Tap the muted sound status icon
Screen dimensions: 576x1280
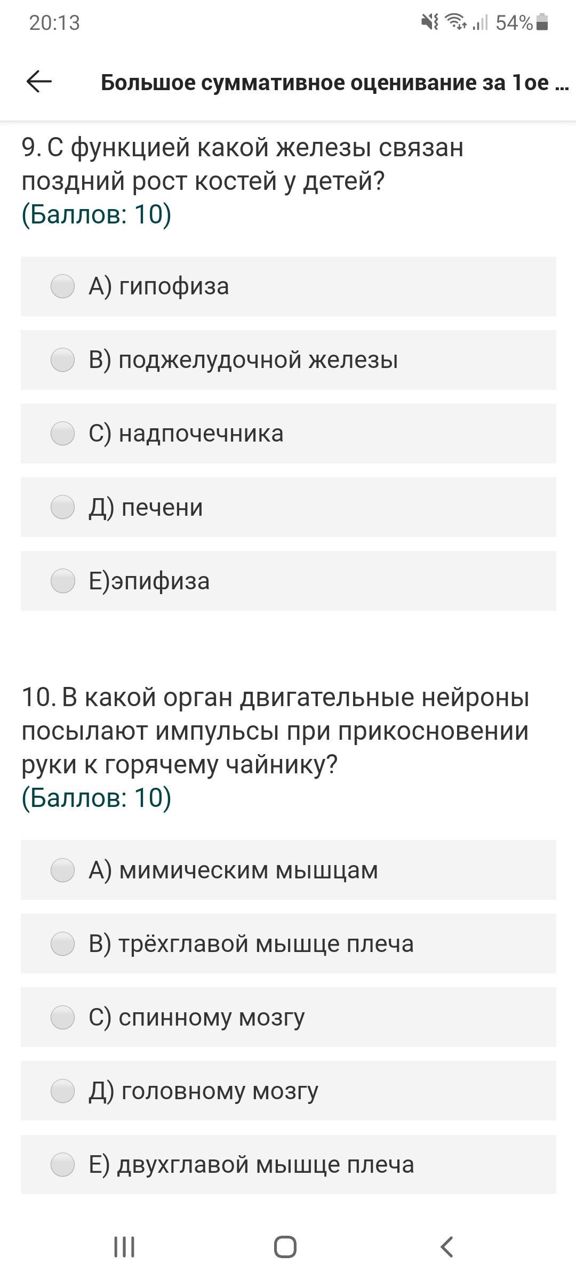click(429, 22)
